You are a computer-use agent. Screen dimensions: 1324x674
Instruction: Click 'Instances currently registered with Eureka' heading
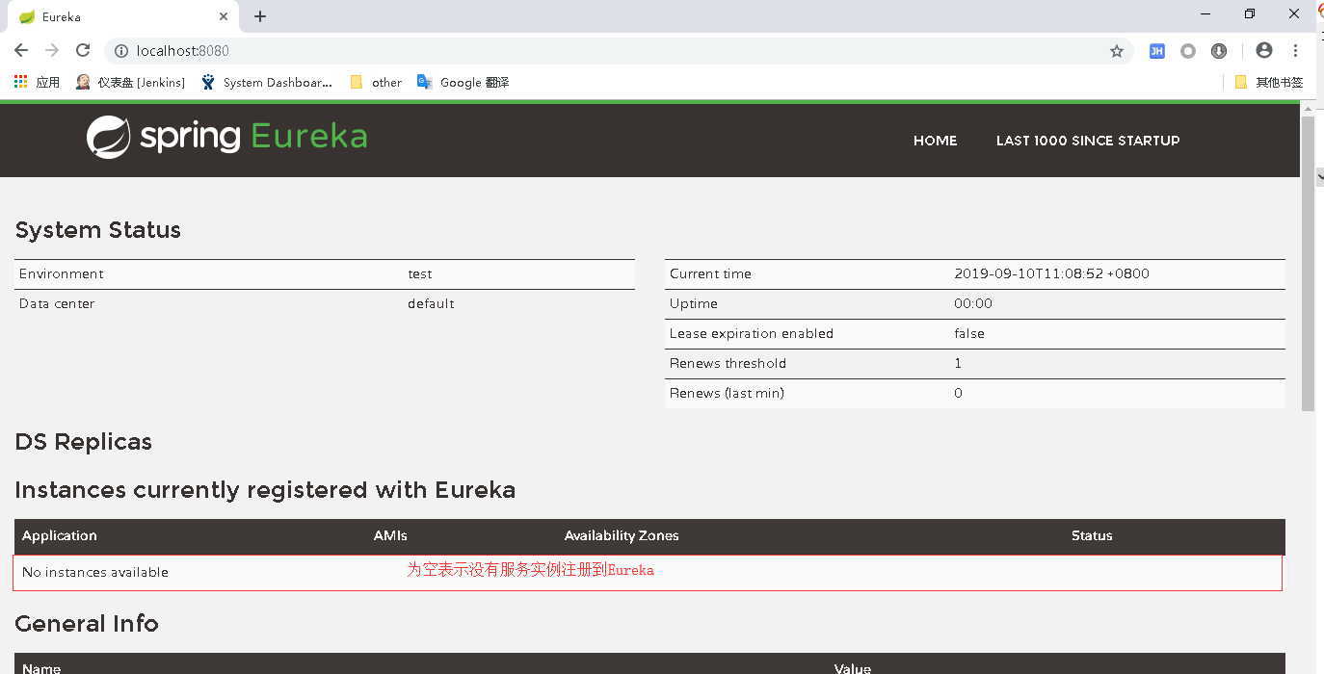tap(265, 491)
